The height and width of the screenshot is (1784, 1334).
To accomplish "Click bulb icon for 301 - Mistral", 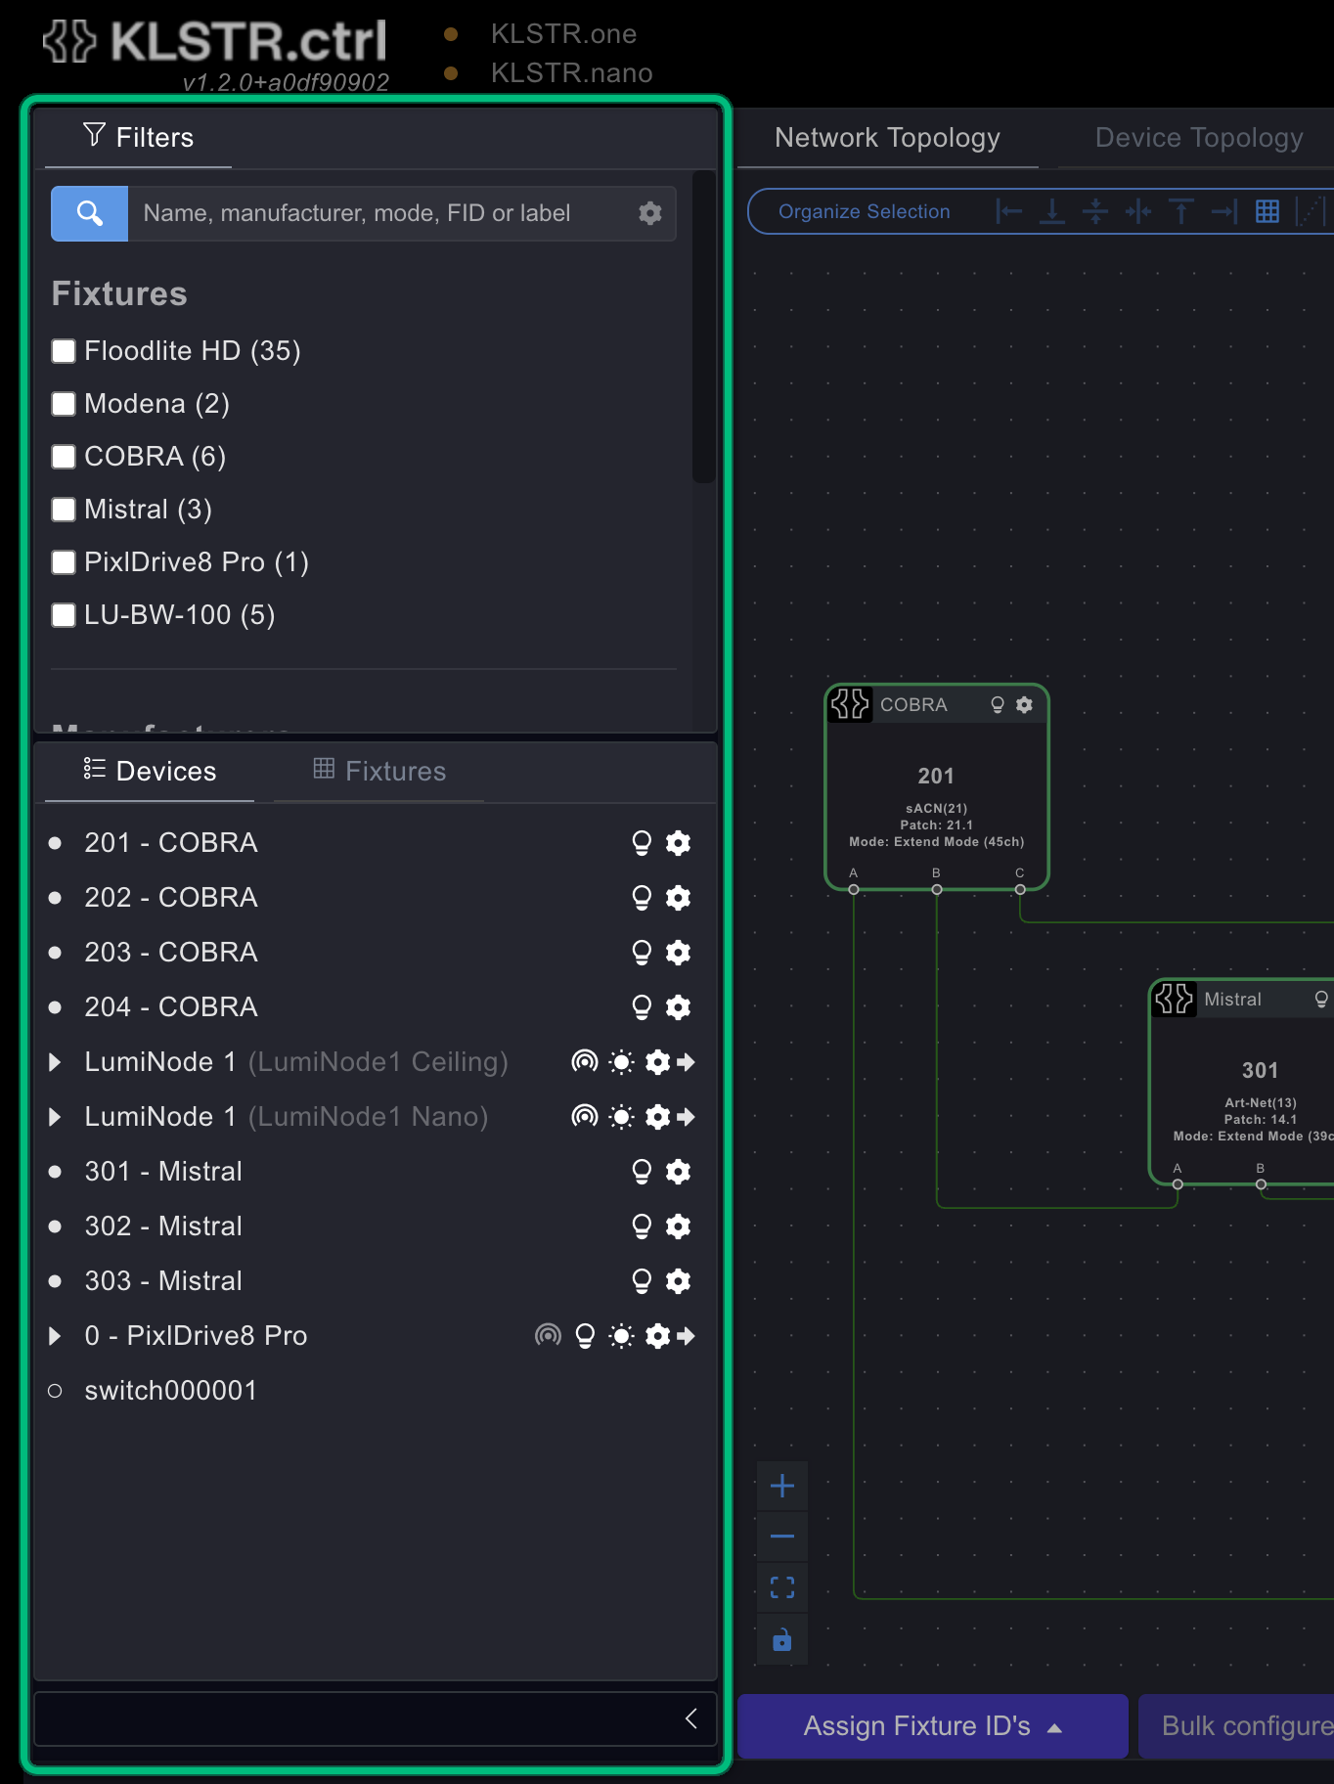I will click(642, 1172).
